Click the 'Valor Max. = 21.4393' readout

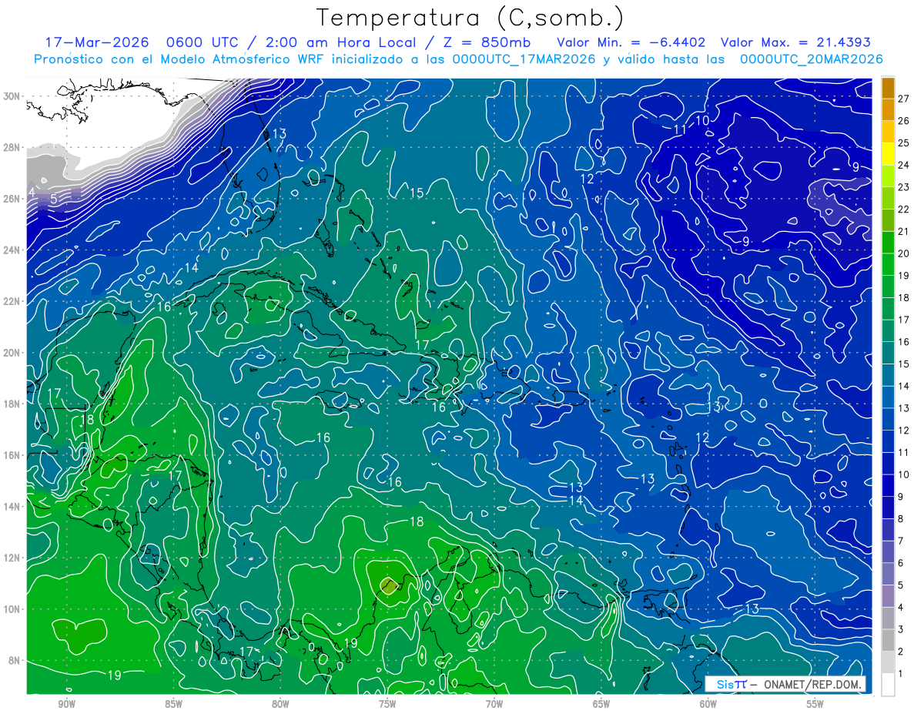pyautogui.click(x=796, y=42)
